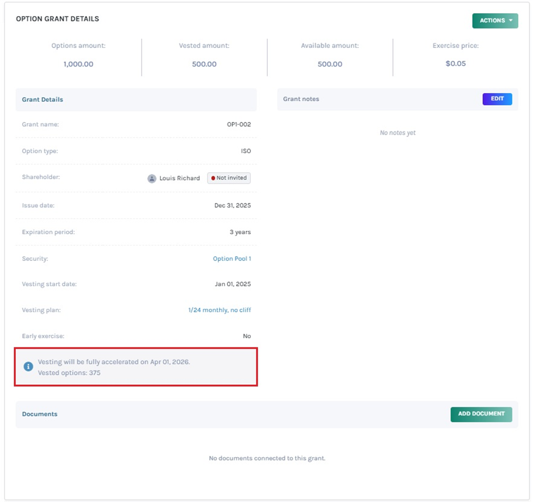The image size is (534, 502).
Task: Click the Options amount value 1,000.00
Action: (x=78, y=64)
